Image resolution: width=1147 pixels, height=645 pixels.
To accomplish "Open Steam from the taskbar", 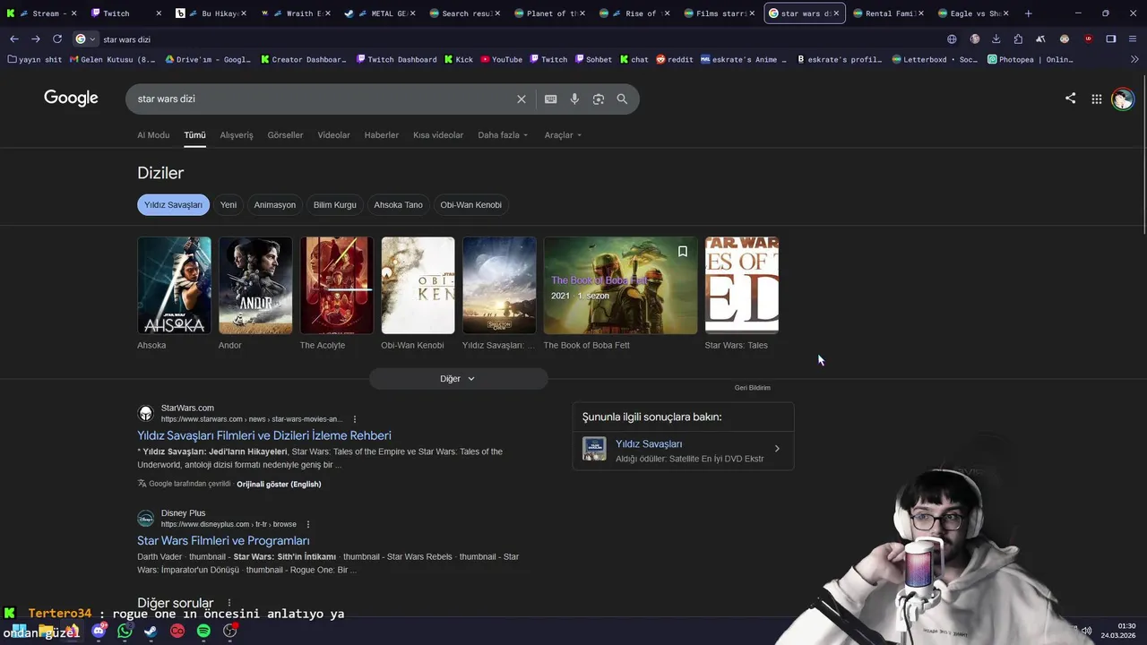I will click(x=151, y=631).
